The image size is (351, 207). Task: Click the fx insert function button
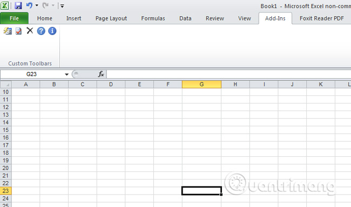click(101, 74)
